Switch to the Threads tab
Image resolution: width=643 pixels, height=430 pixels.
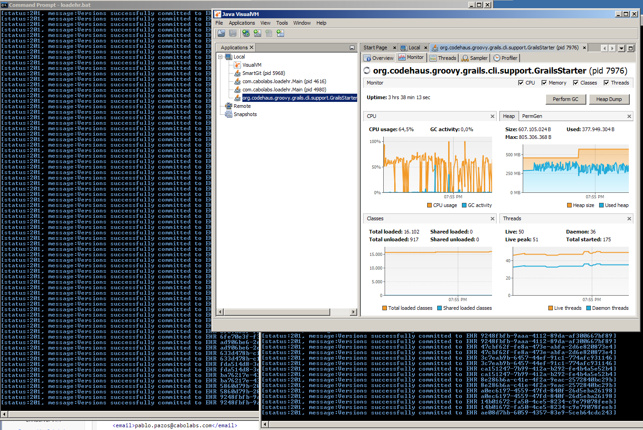pyautogui.click(x=443, y=58)
